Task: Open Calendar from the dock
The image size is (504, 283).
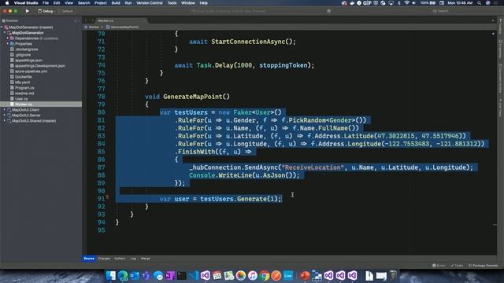Action: point(217,275)
